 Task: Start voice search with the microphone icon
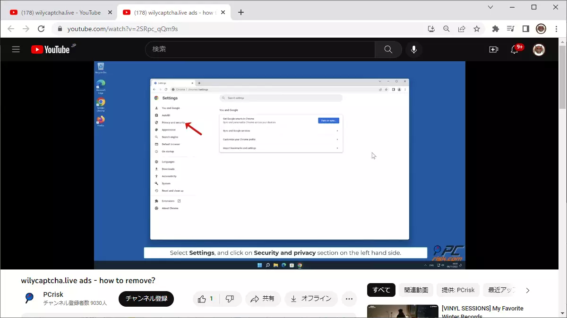click(414, 49)
